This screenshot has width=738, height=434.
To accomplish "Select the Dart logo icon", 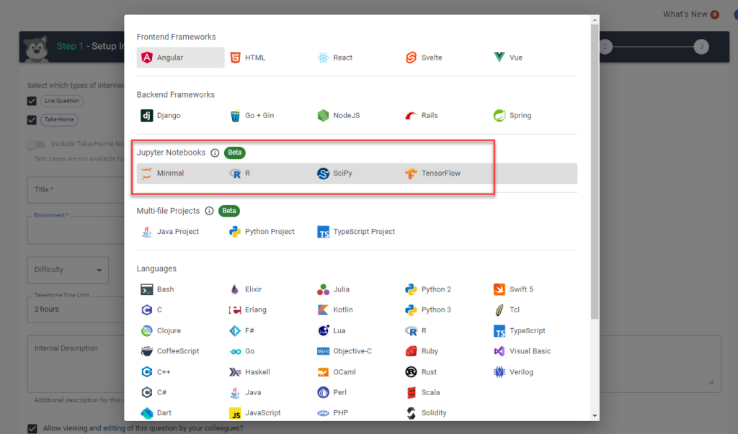I will tap(147, 412).
